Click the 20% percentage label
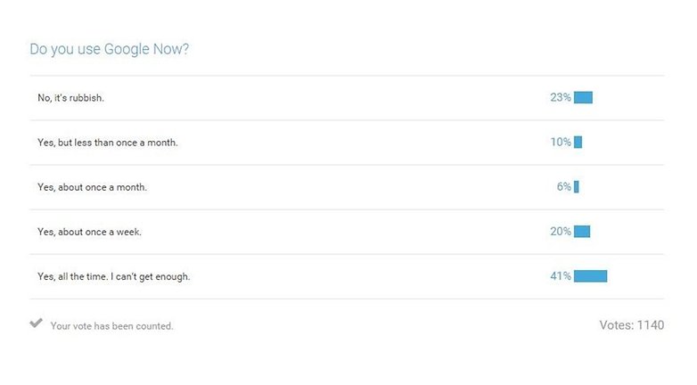 point(561,231)
